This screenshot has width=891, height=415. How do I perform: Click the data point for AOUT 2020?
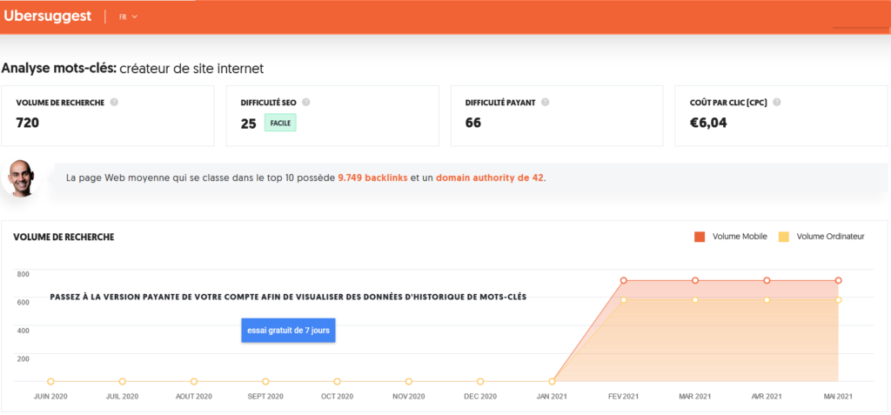[194, 381]
